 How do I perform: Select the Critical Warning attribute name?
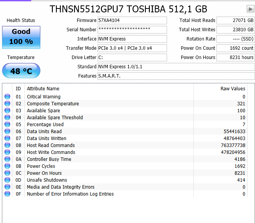(x=44, y=96)
